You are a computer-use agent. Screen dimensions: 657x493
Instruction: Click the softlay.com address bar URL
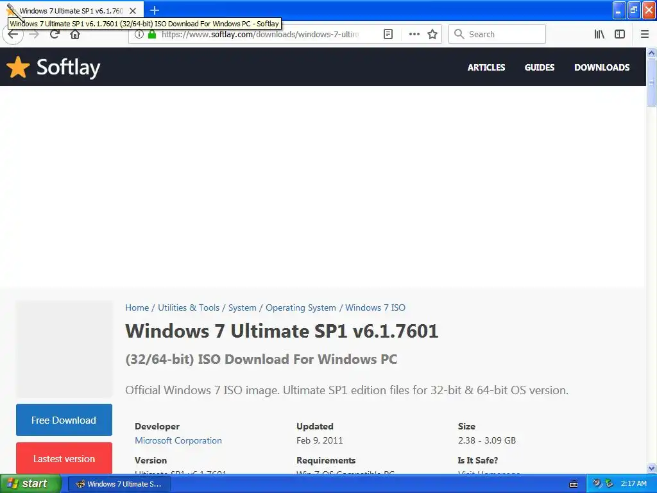tap(260, 35)
